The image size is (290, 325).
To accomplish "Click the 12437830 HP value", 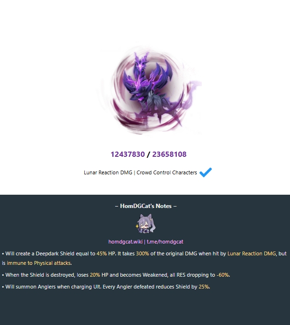I will point(127,154).
